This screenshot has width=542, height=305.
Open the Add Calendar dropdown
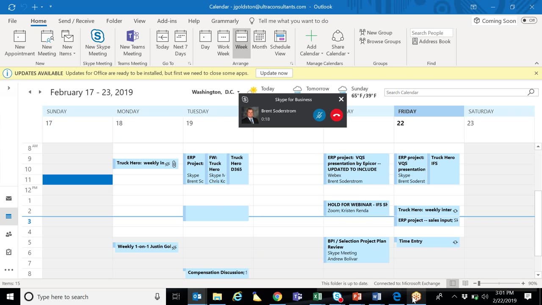pos(311,43)
